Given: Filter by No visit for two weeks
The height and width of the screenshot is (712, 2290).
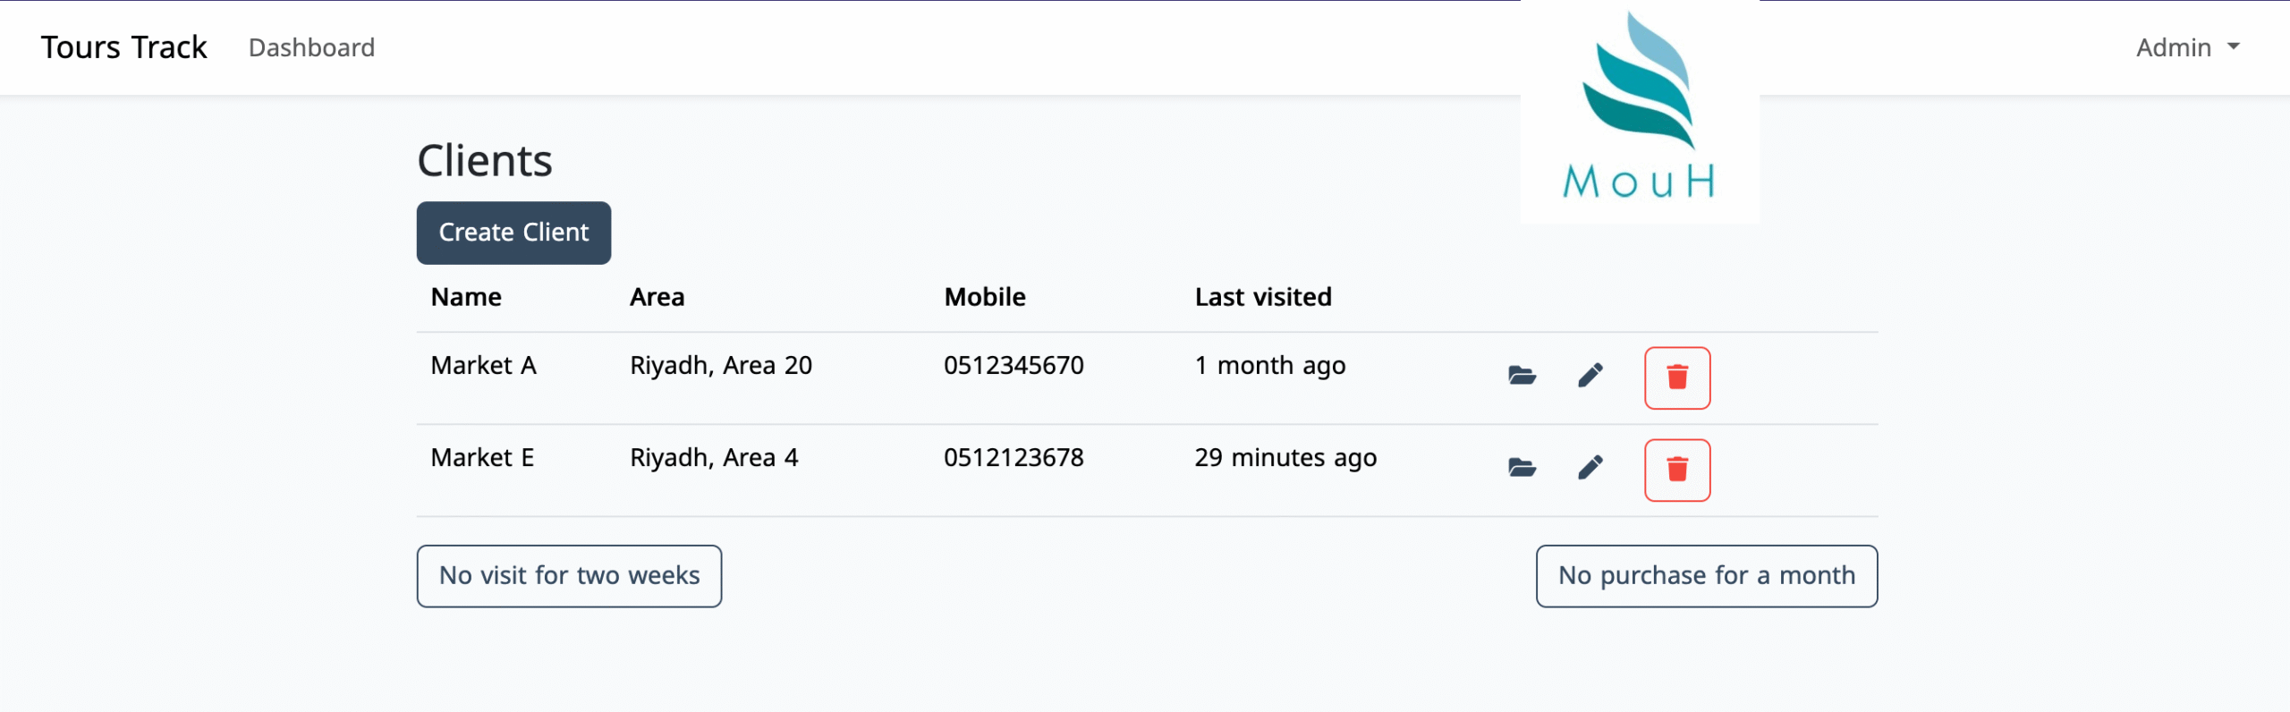Looking at the screenshot, I should click(x=569, y=576).
